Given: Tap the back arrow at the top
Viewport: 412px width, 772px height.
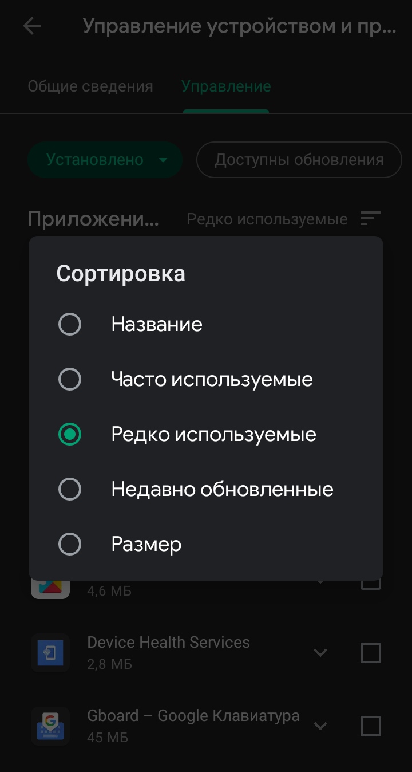Looking at the screenshot, I should 33,25.
